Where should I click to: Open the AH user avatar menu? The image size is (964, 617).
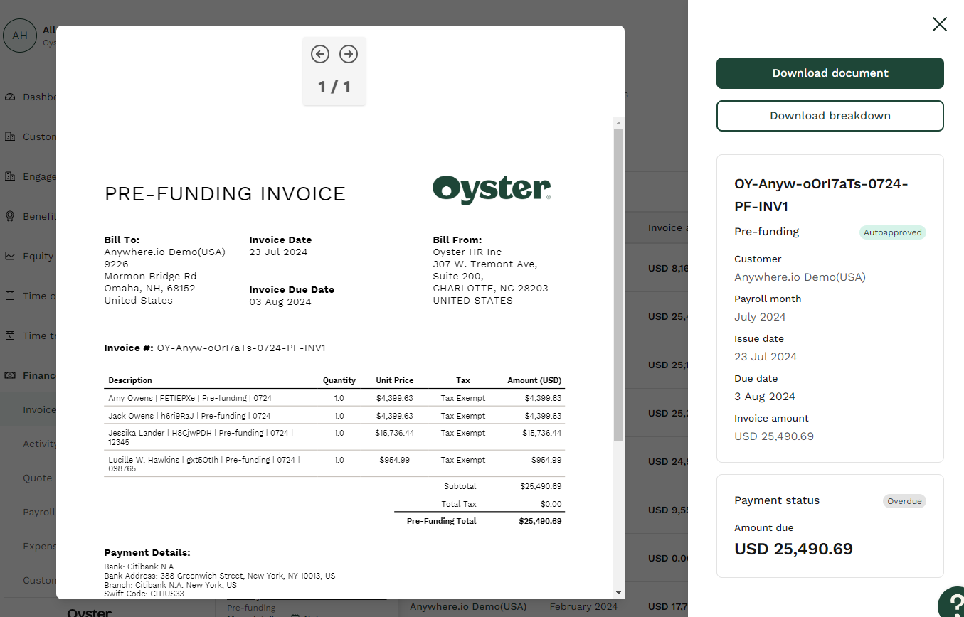point(20,36)
